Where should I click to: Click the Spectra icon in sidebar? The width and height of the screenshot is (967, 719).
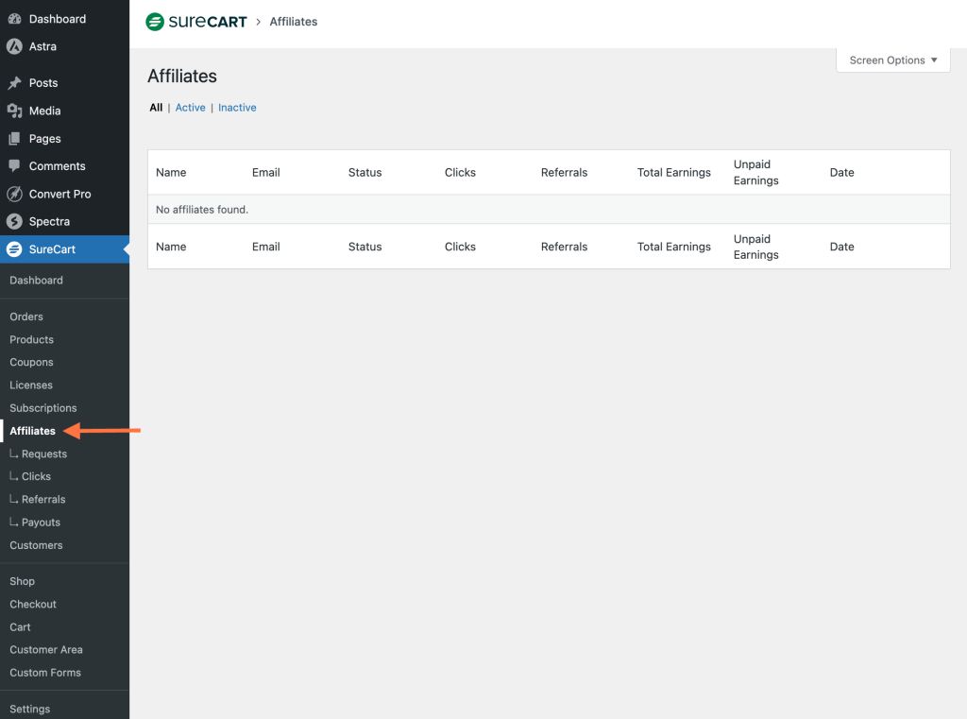coord(14,221)
